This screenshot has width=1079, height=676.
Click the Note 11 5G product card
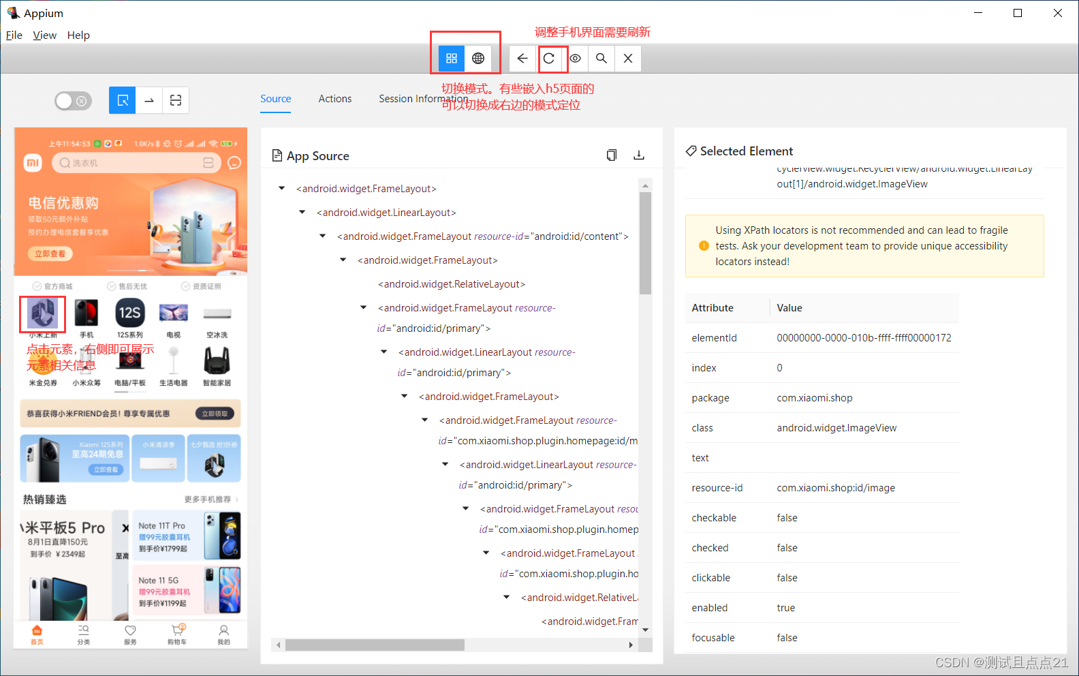pyautogui.click(x=187, y=589)
